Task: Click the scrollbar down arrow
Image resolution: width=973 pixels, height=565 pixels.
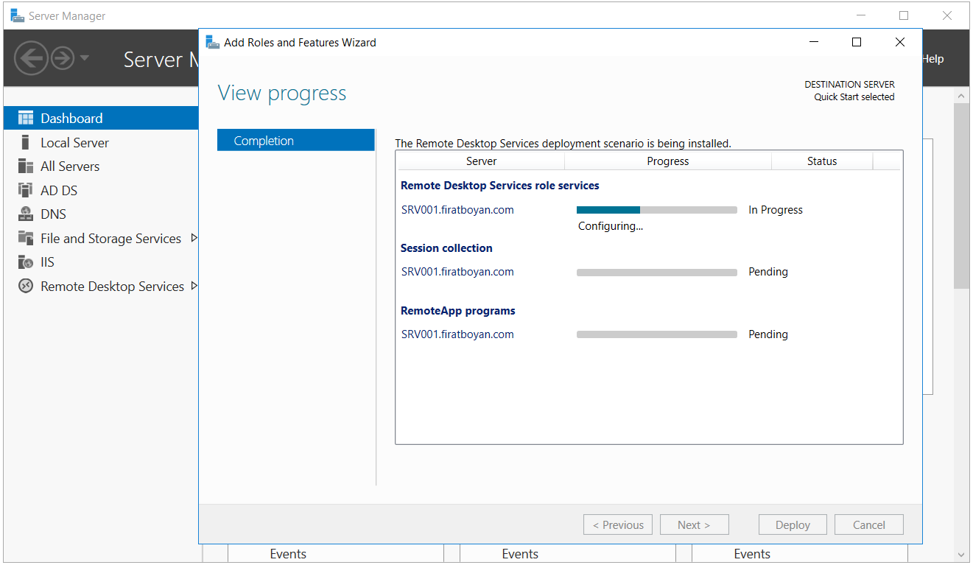Action: click(x=961, y=554)
